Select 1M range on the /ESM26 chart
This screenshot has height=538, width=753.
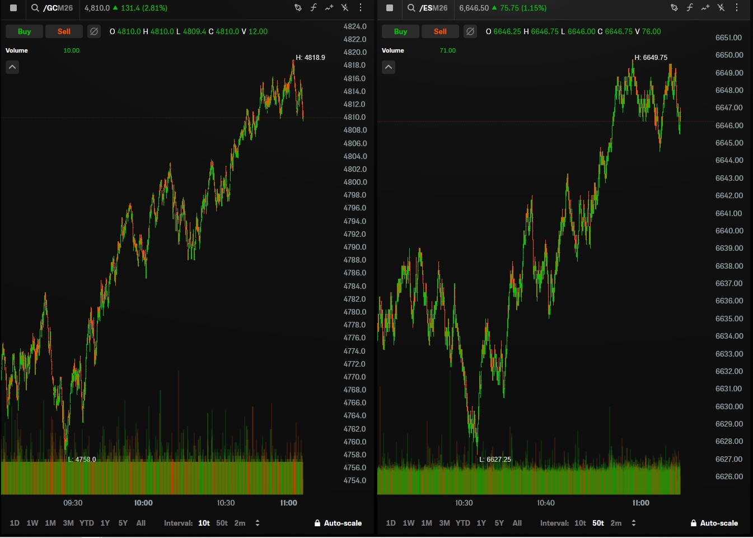pos(427,523)
